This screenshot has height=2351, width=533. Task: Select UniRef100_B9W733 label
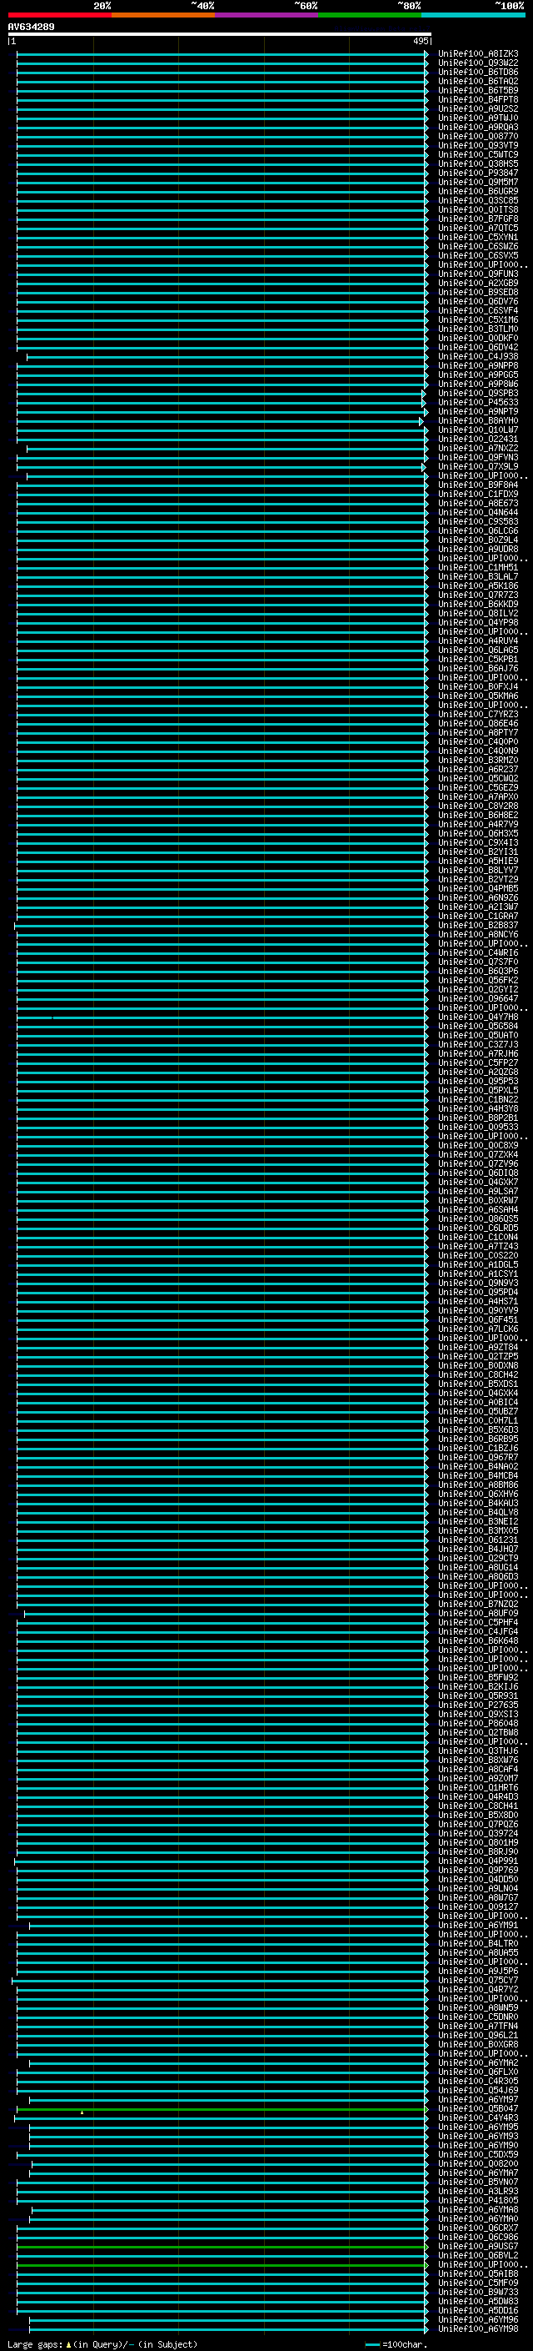pos(478,2293)
